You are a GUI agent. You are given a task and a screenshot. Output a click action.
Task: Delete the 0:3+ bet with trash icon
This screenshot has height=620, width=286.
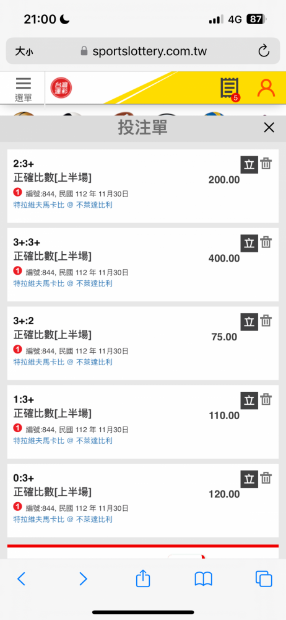(266, 479)
